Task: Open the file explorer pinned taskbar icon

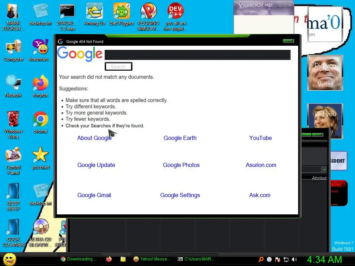Action: coord(123,259)
